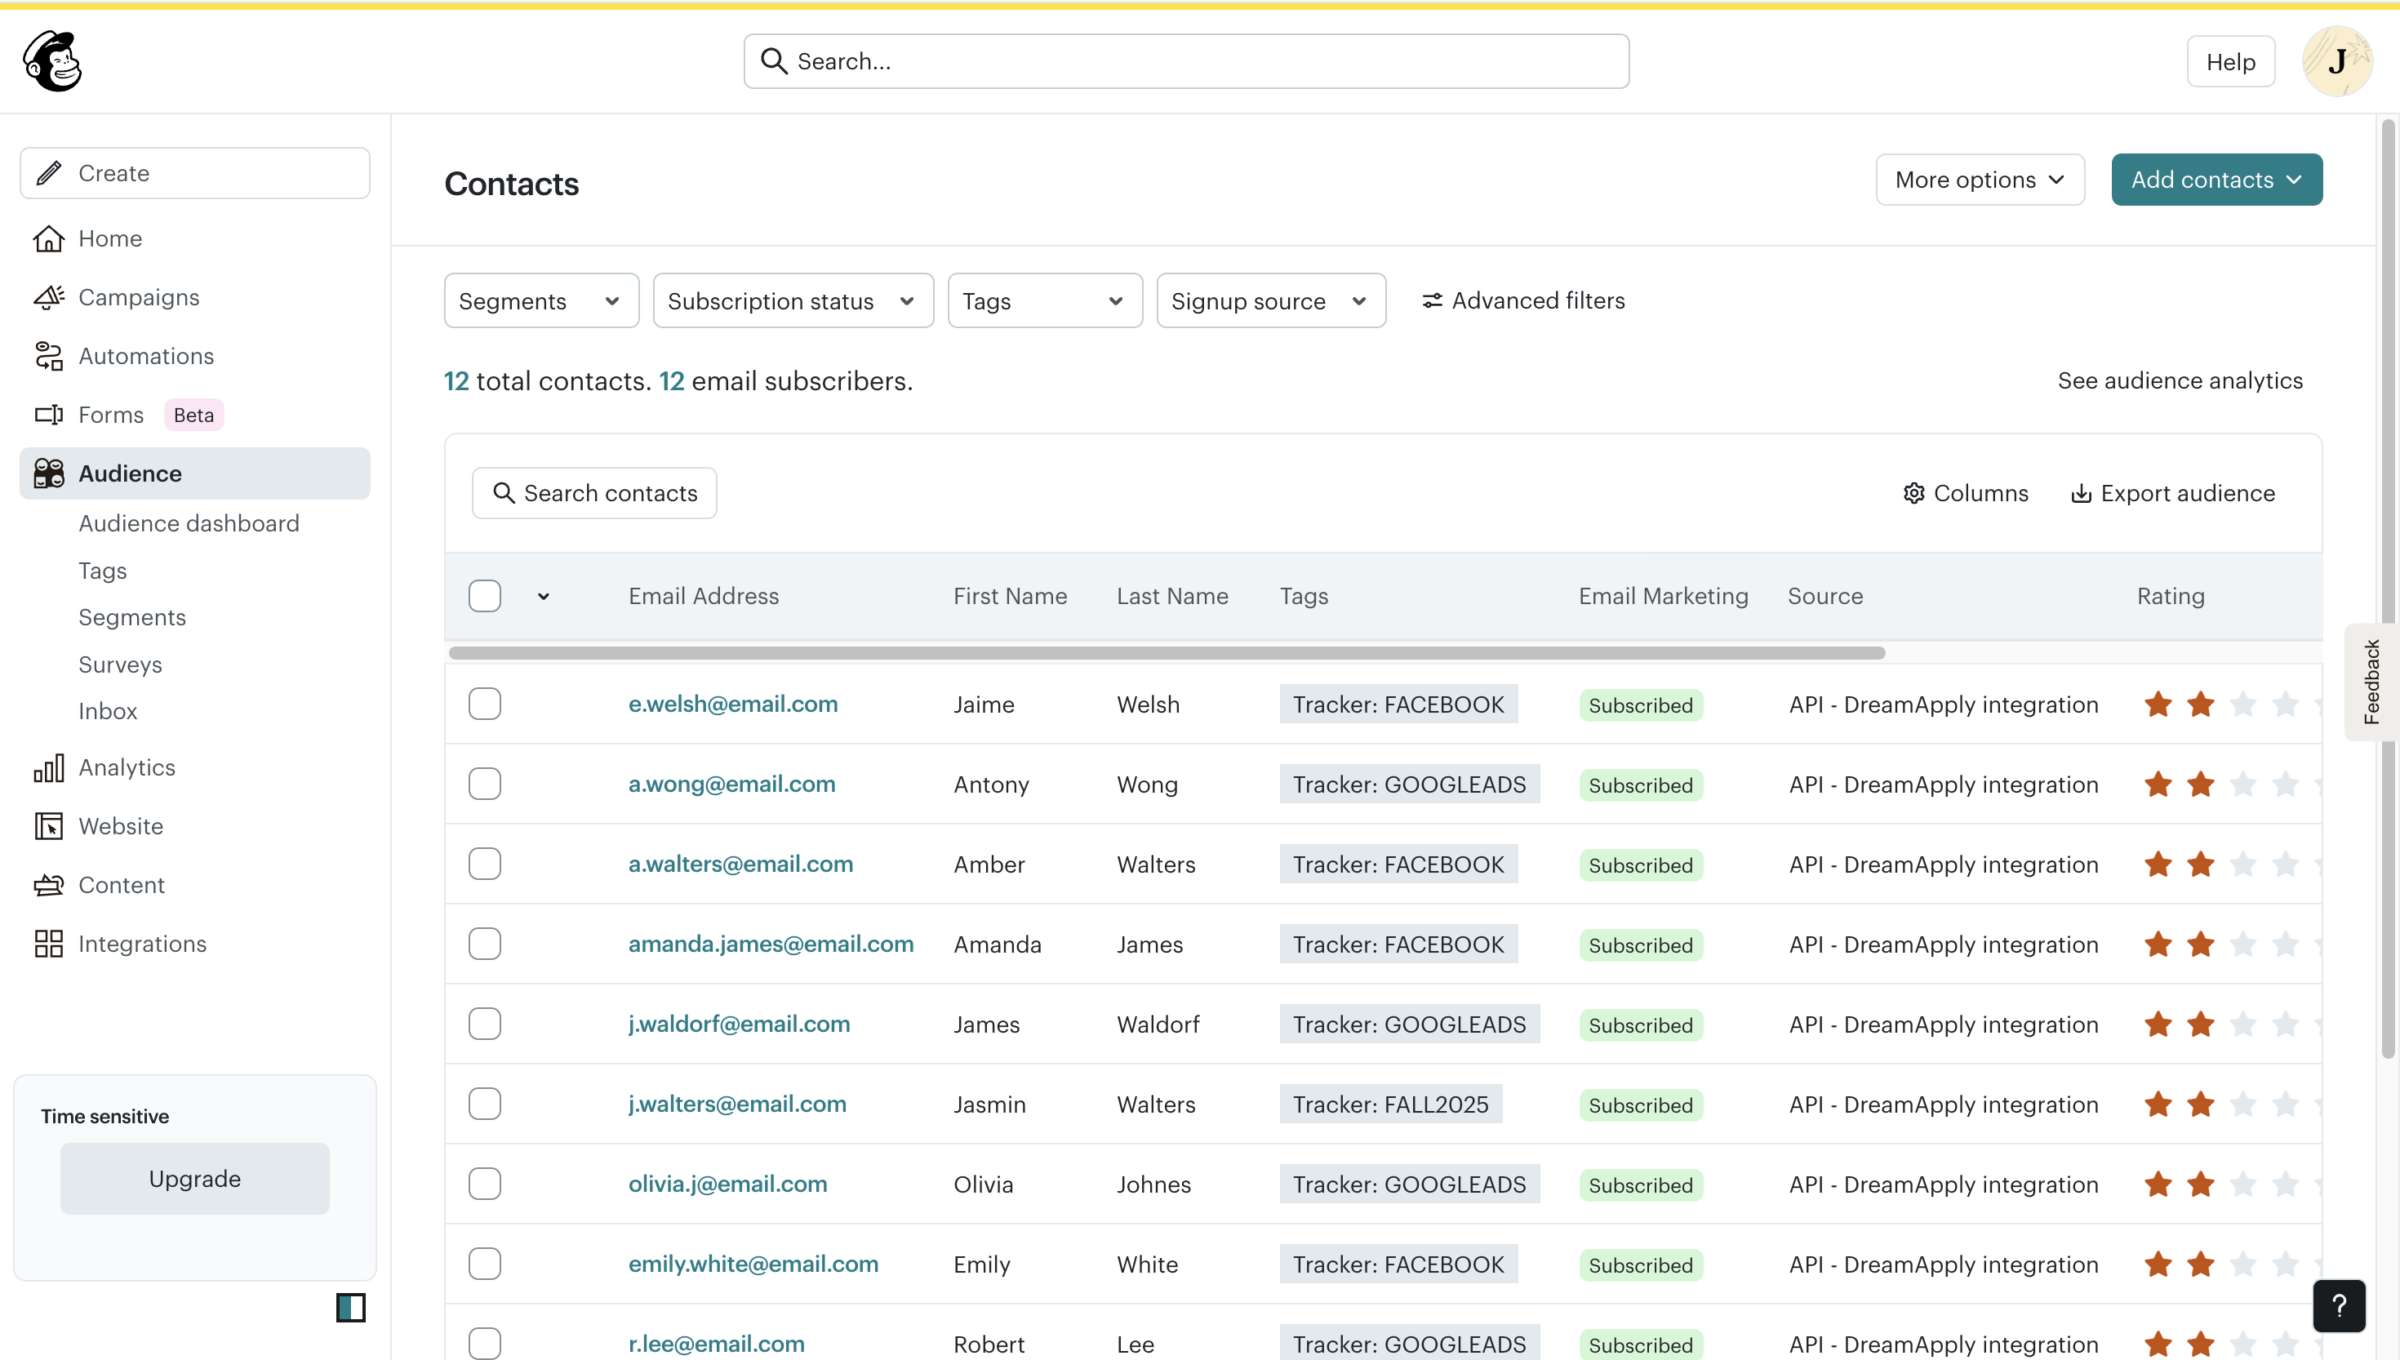Click the magnifier icon in top search
2400x1360 pixels.
point(774,62)
